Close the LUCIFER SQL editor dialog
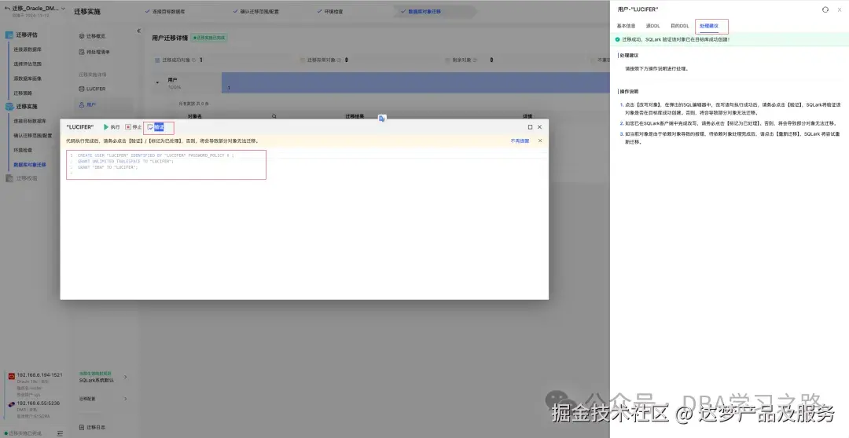Viewport: 849px width, 438px height. [x=539, y=127]
